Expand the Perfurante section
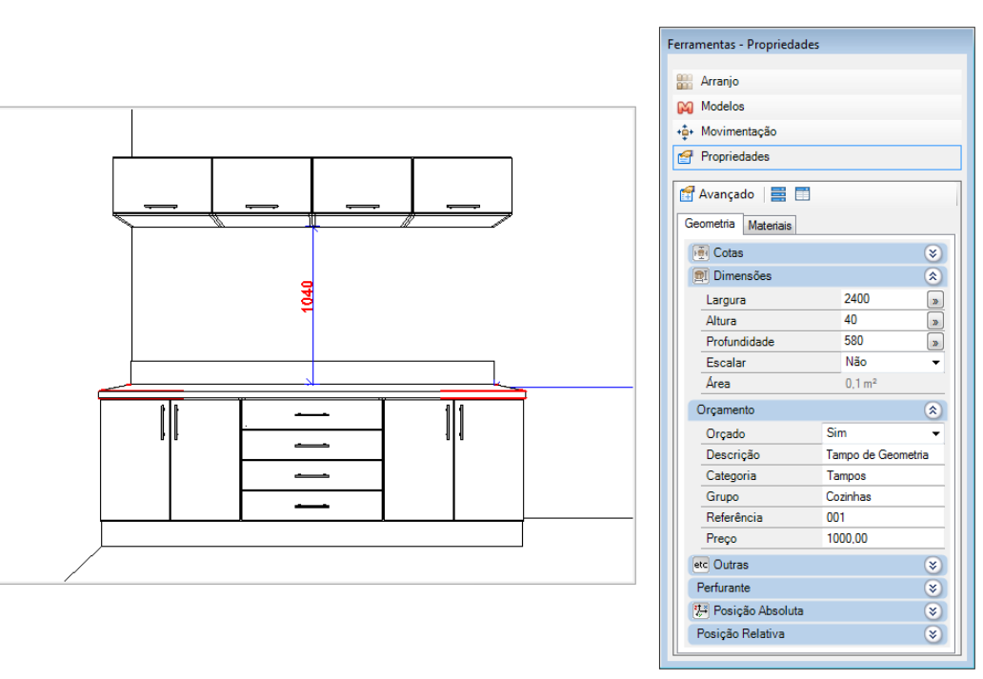The width and height of the screenshot is (983, 679). click(x=933, y=589)
